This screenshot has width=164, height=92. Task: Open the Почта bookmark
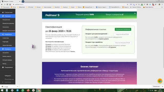[x=13, y=7]
